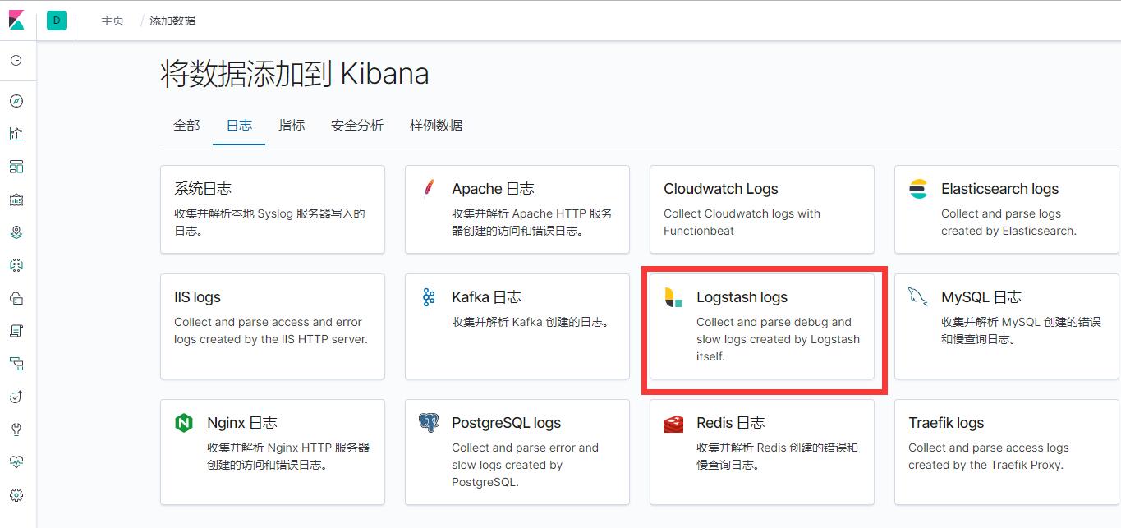This screenshot has height=528, width=1121.
Task: Click description 'slow logs created by Logstash'
Action: [x=779, y=339]
